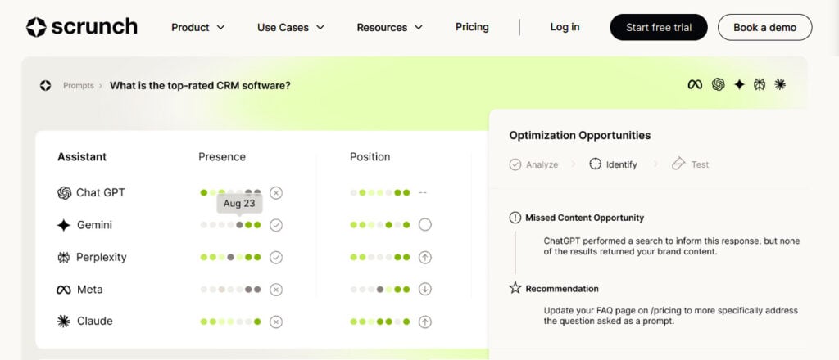The height and width of the screenshot is (360, 839).
Task: Click the Claude starburst icon in the prompt header
Action: (x=780, y=84)
